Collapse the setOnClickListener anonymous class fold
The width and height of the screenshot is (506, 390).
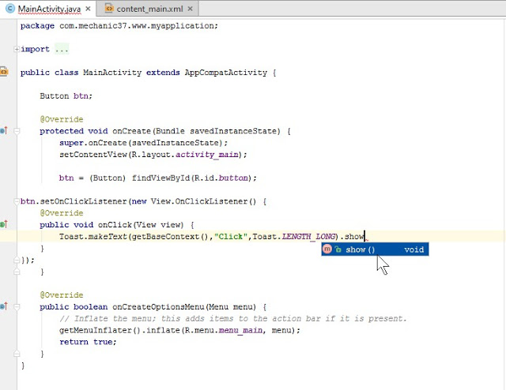tap(17, 201)
